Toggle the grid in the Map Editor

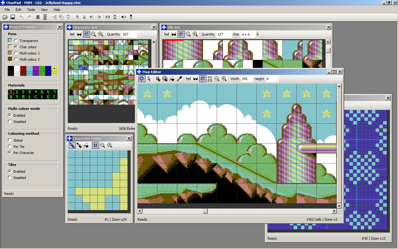tap(202, 79)
